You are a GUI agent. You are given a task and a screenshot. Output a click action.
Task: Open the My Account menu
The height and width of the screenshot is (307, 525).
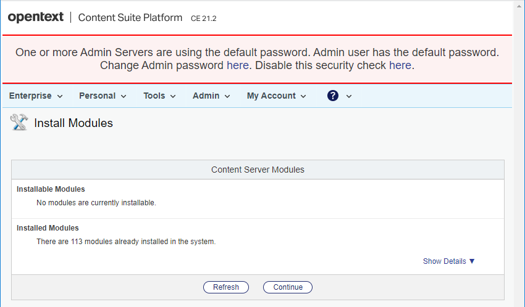(276, 96)
